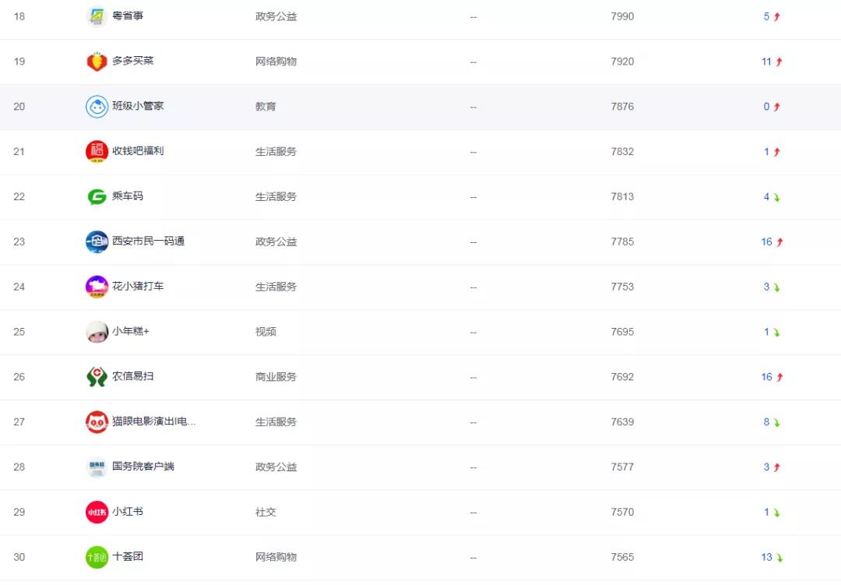Click the 收钱吧福利 red icon
Screen dimensions: 841x585
pos(97,152)
